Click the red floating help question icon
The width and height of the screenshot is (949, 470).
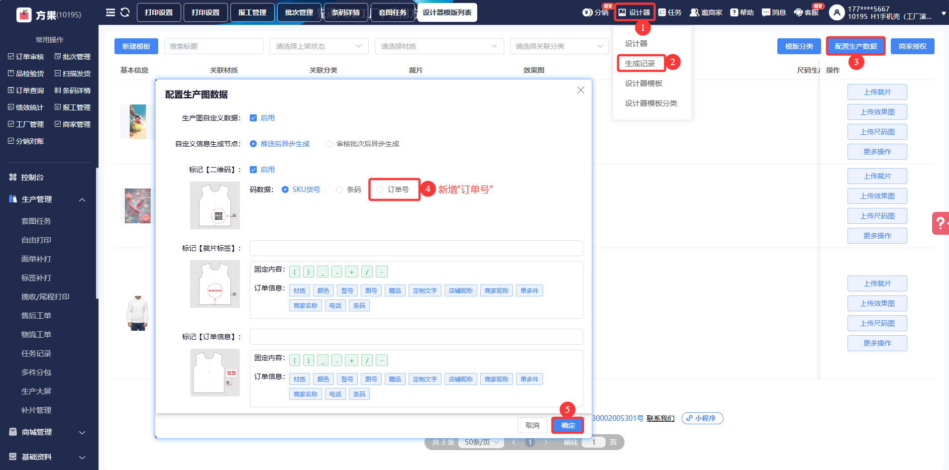click(x=940, y=223)
